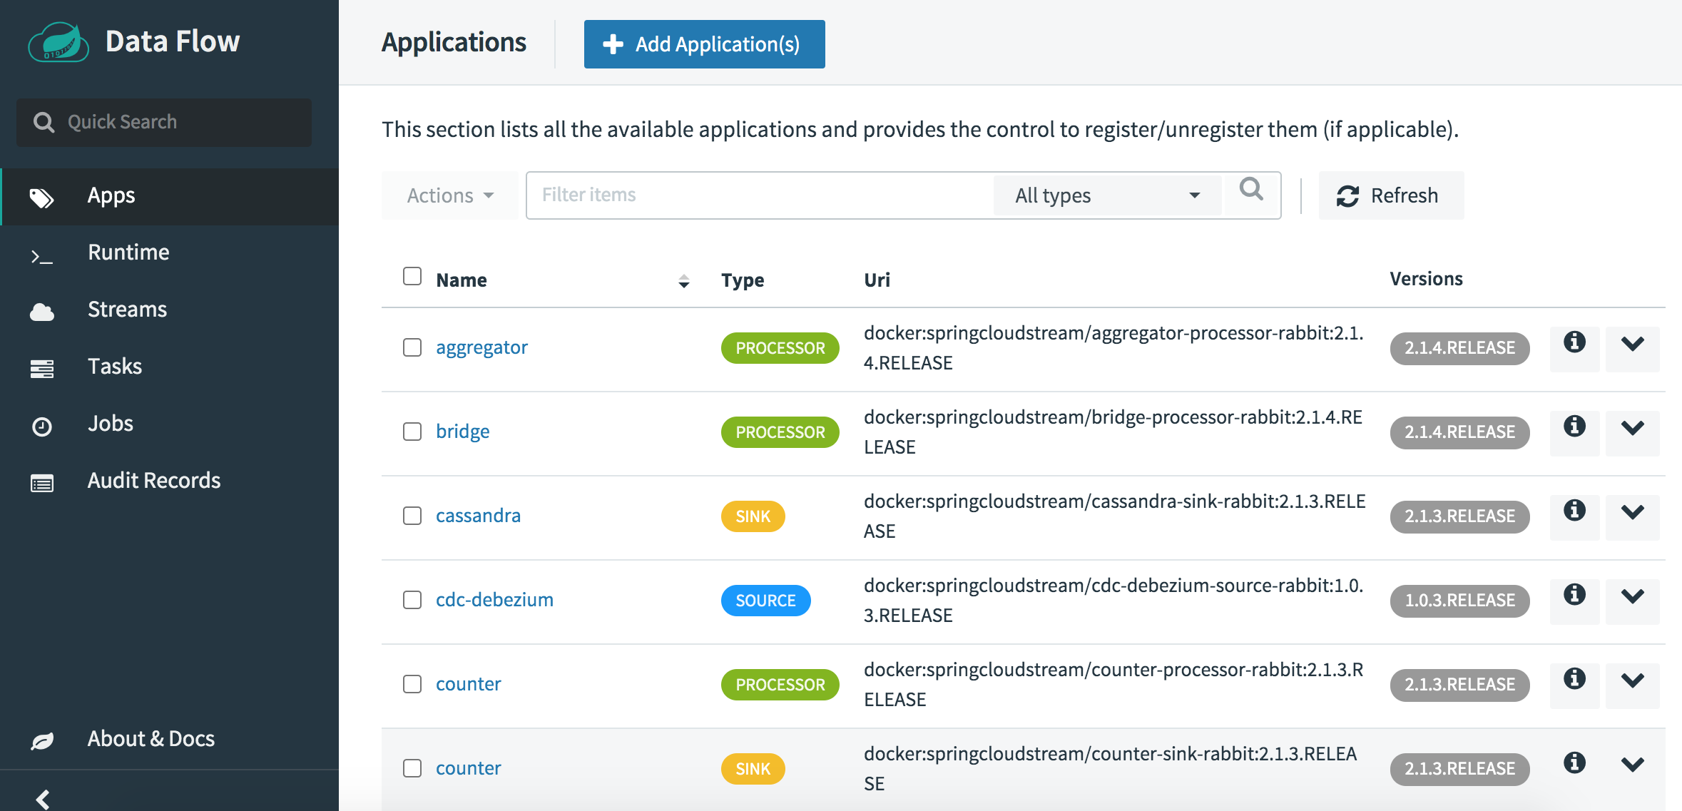Click the Refresh button

pos(1390,195)
